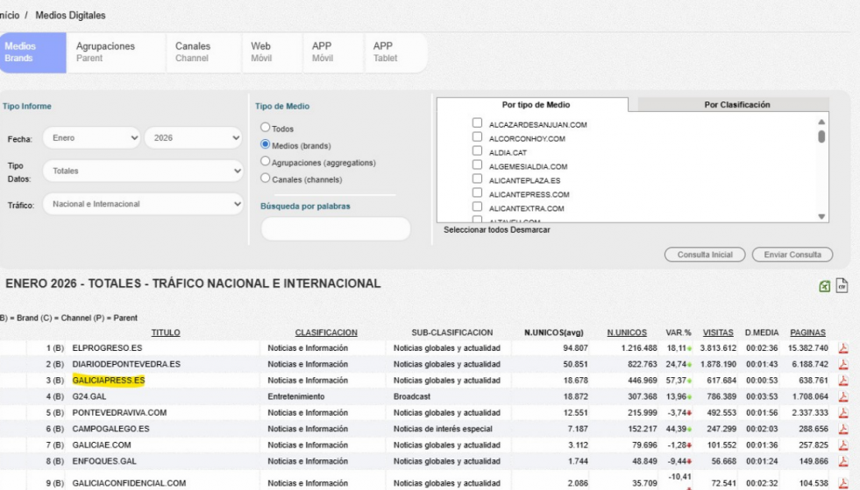Open the Tráfico Nacional e Internacional dropdown
860x490 pixels.
pyautogui.click(x=144, y=205)
